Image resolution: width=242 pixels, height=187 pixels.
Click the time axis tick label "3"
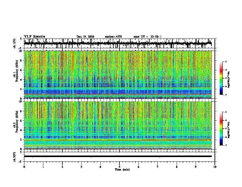[x=81, y=167]
